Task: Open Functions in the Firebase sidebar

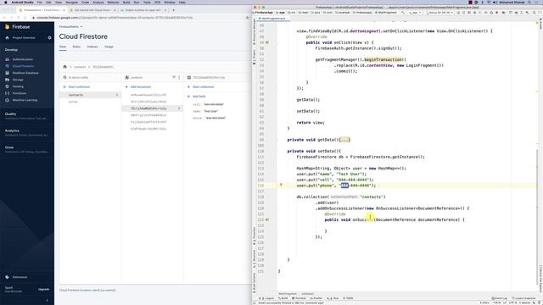Action: pyautogui.click(x=20, y=93)
